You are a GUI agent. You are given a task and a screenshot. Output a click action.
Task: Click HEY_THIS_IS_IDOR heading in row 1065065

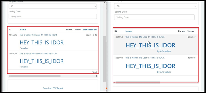click(x=151, y=66)
